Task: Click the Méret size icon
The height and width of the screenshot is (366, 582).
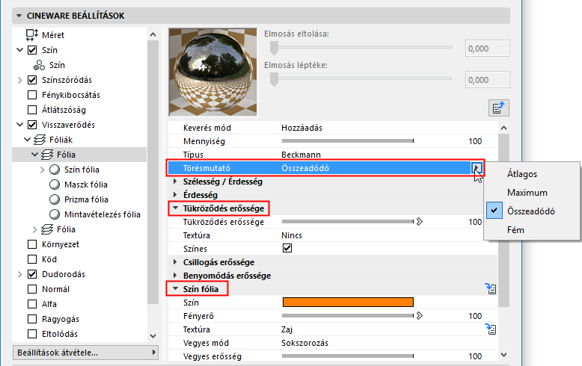Action: 32,35
